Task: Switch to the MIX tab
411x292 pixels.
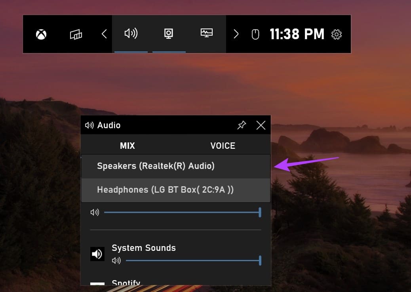Action: pyautogui.click(x=127, y=146)
